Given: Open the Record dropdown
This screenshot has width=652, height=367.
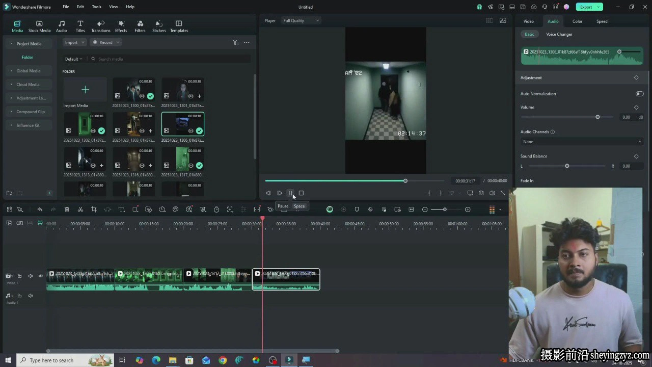Looking at the screenshot, I should [106, 42].
